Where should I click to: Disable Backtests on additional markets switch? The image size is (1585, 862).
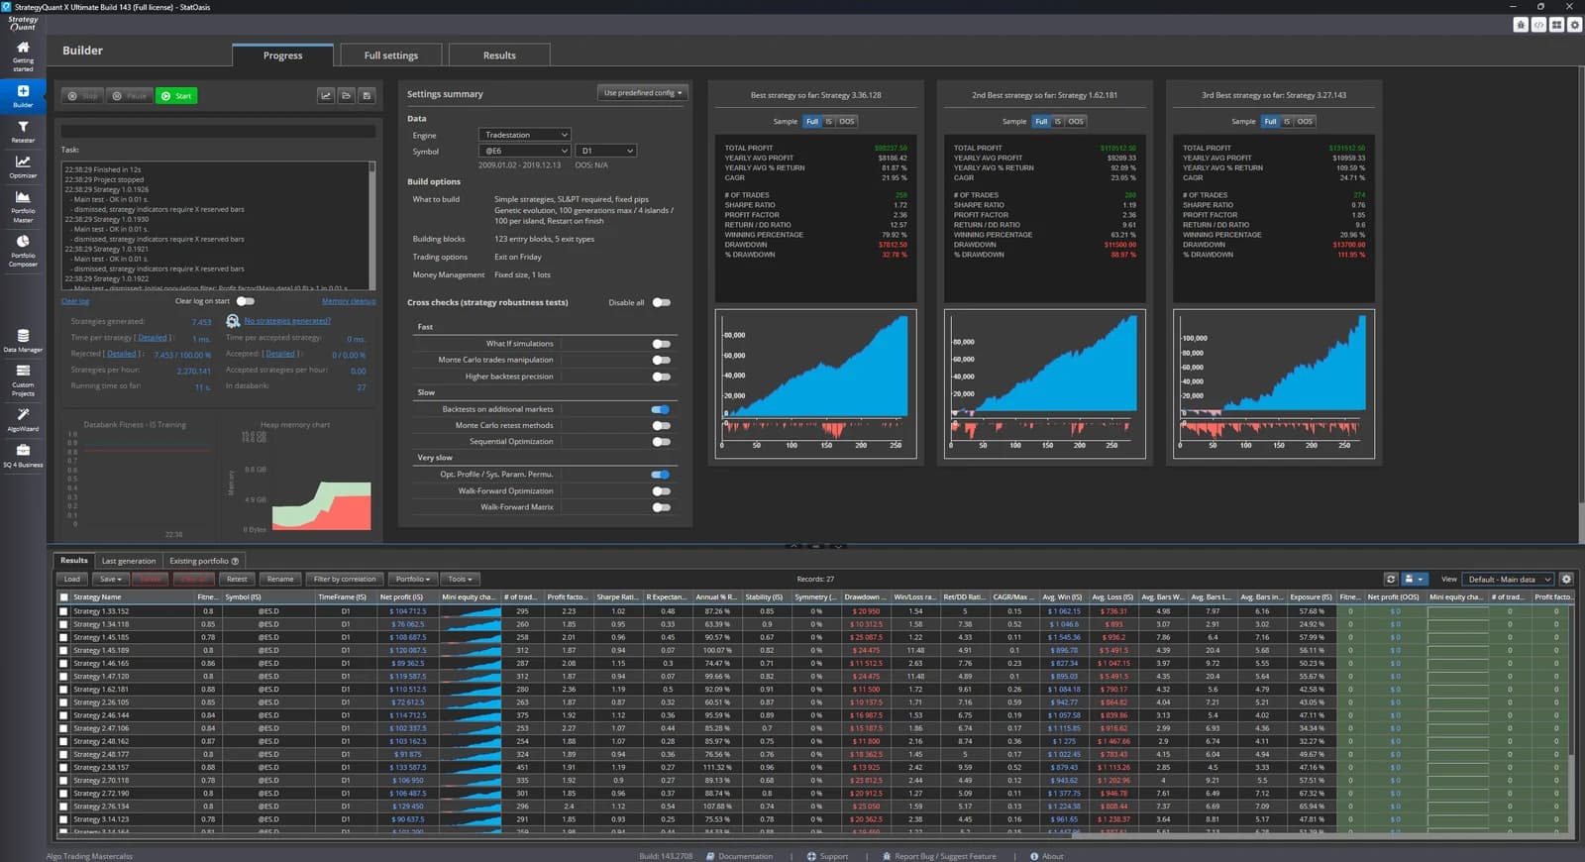coord(661,409)
